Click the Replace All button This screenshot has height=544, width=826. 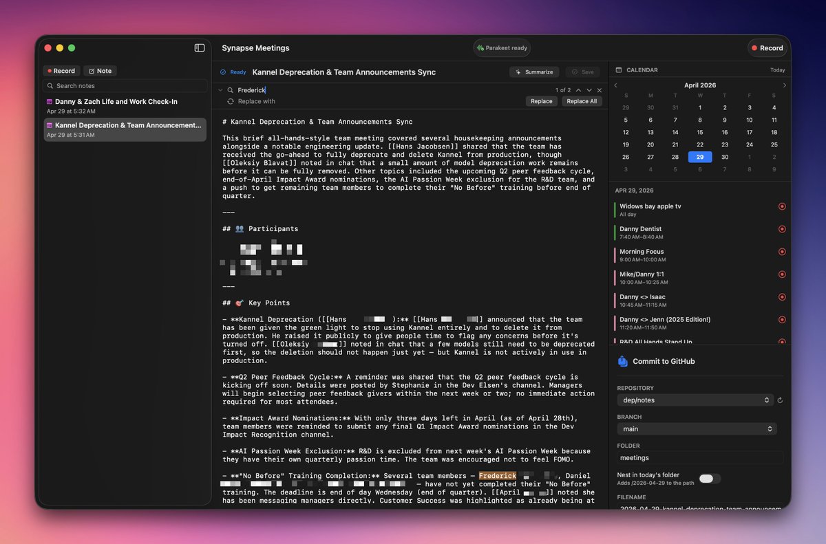pos(582,101)
